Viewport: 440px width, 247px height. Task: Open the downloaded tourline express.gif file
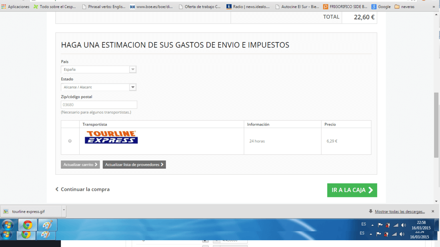tap(31, 211)
